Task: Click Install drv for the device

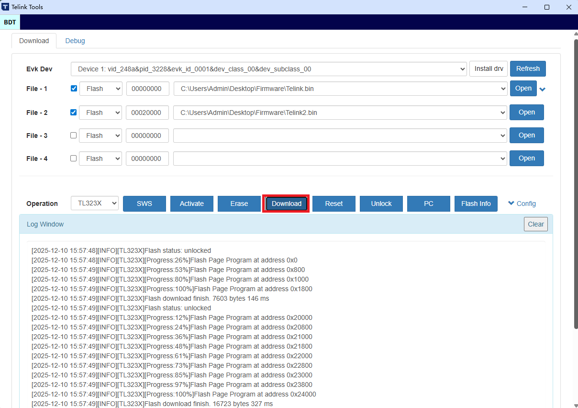Action: tap(488, 68)
